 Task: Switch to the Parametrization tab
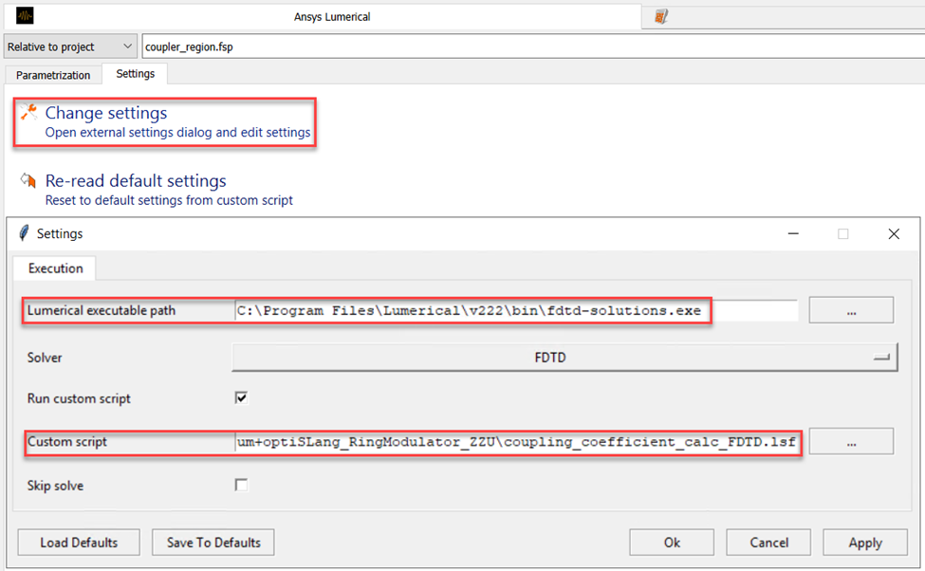(x=53, y=75)
